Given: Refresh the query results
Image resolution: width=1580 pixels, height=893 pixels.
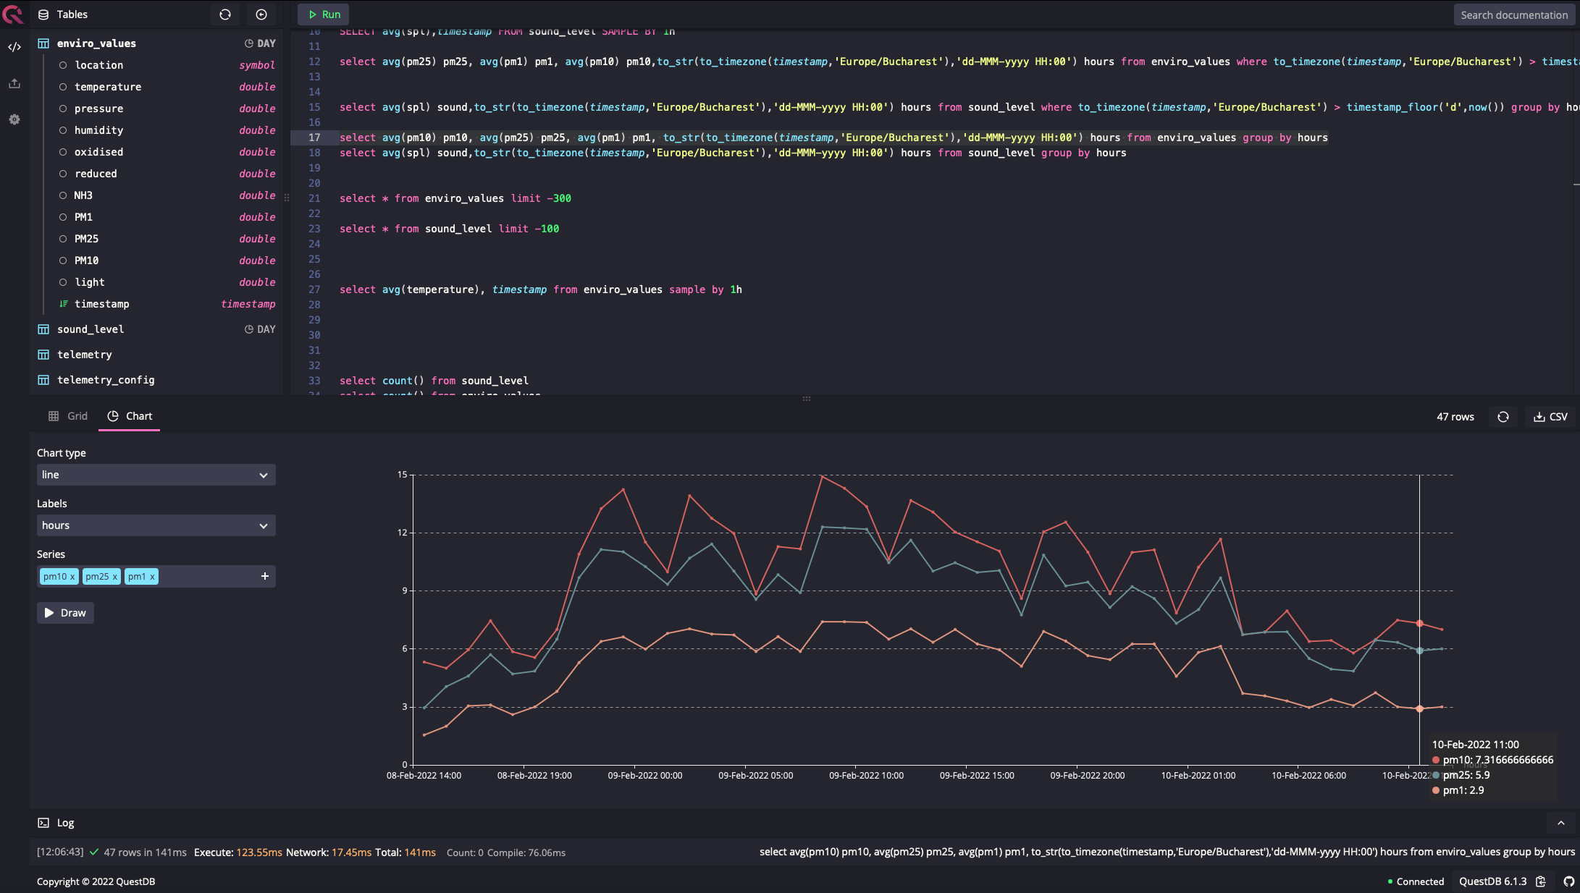Looking at the screenshot, I should click(x=1503, y=417).
